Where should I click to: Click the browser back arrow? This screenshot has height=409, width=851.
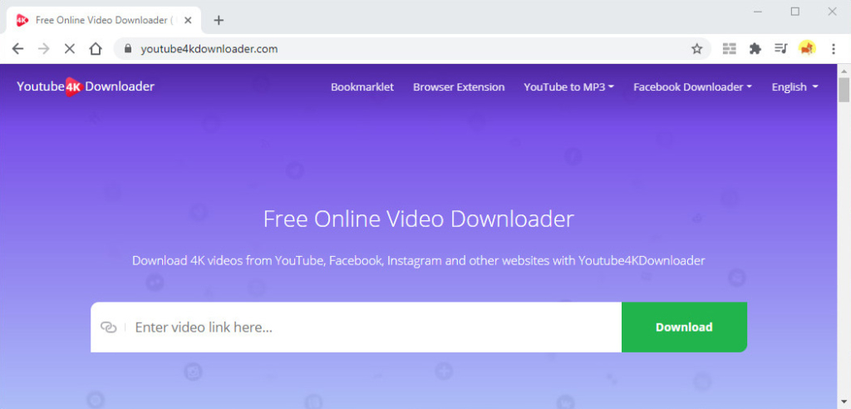[18, 49]
